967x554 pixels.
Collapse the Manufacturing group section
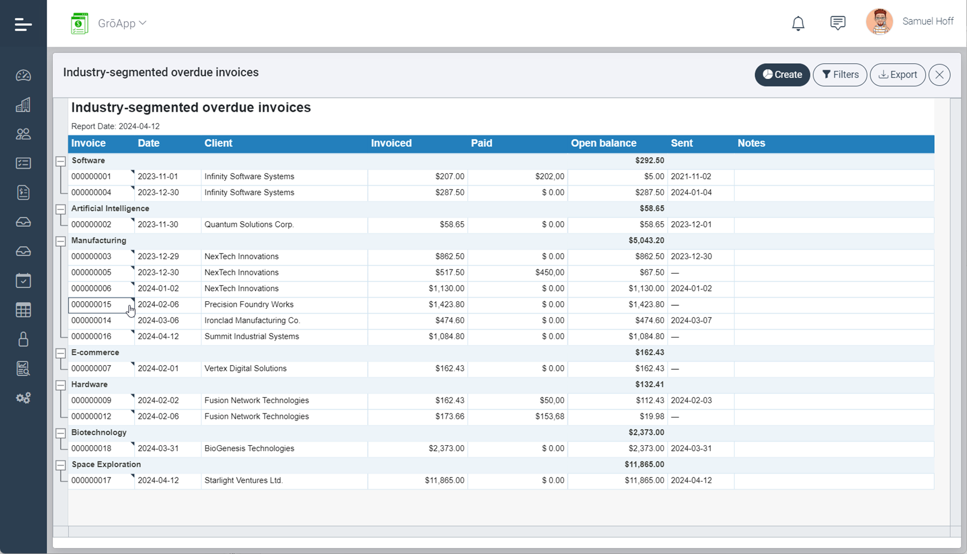tap(60, 241)
